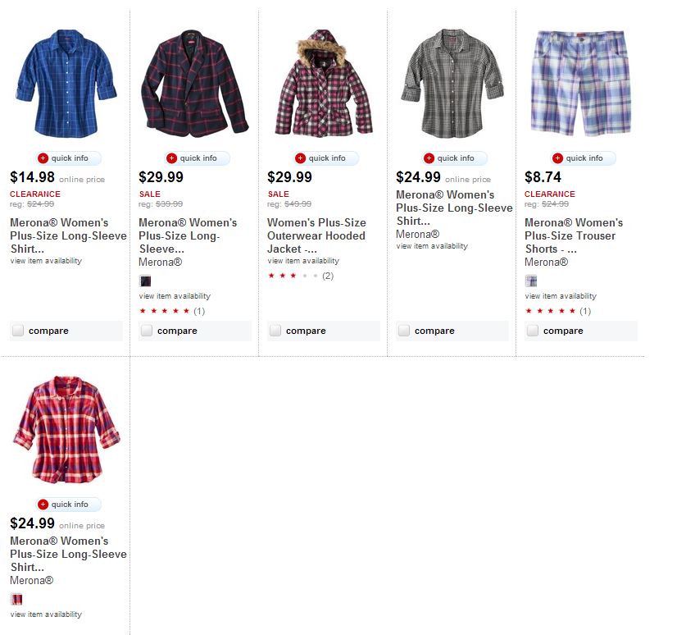The width and height of the screenshot is (695, 635).
Task: Click quick info icon for plaid shorts
Action: (557, 158)
